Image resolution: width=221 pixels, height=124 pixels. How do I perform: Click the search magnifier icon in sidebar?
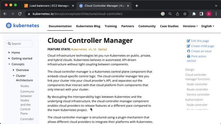tap(9, 44)
